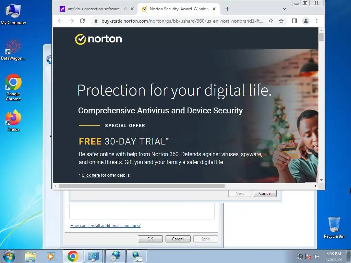Screen dimensions: 351x263
Task: Click the lock icon in address bar
Action: [x=96, y=21]
